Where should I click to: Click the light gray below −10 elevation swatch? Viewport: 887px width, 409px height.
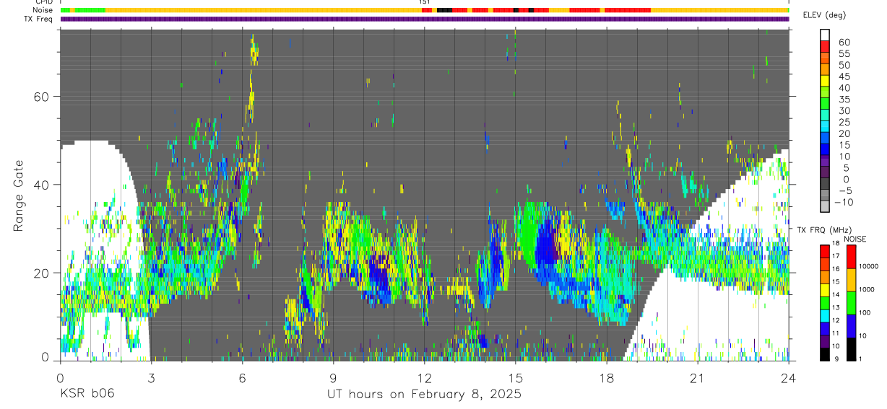pyautogui.click(x=825, y=208)
